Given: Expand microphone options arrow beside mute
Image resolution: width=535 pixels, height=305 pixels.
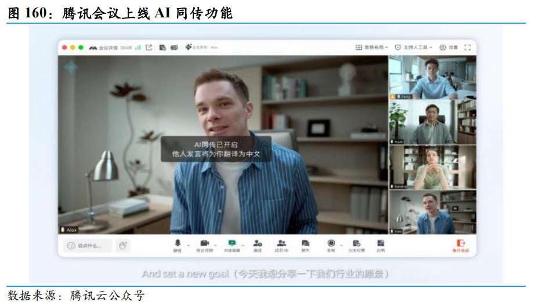Looking at the screenshot, I should point(188,245).
